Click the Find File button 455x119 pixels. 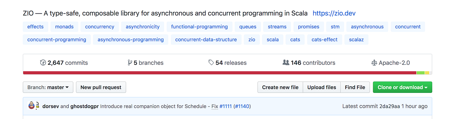(x=355, y=87)
